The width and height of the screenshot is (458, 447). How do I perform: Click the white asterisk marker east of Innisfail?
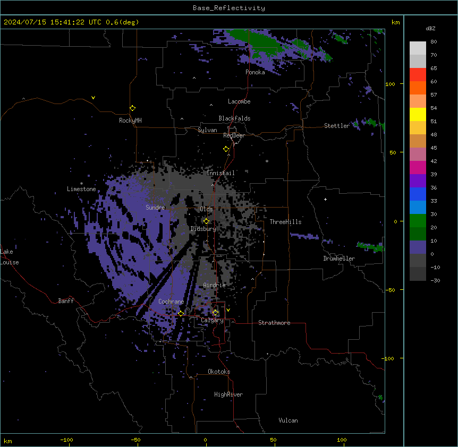(267, 161)
